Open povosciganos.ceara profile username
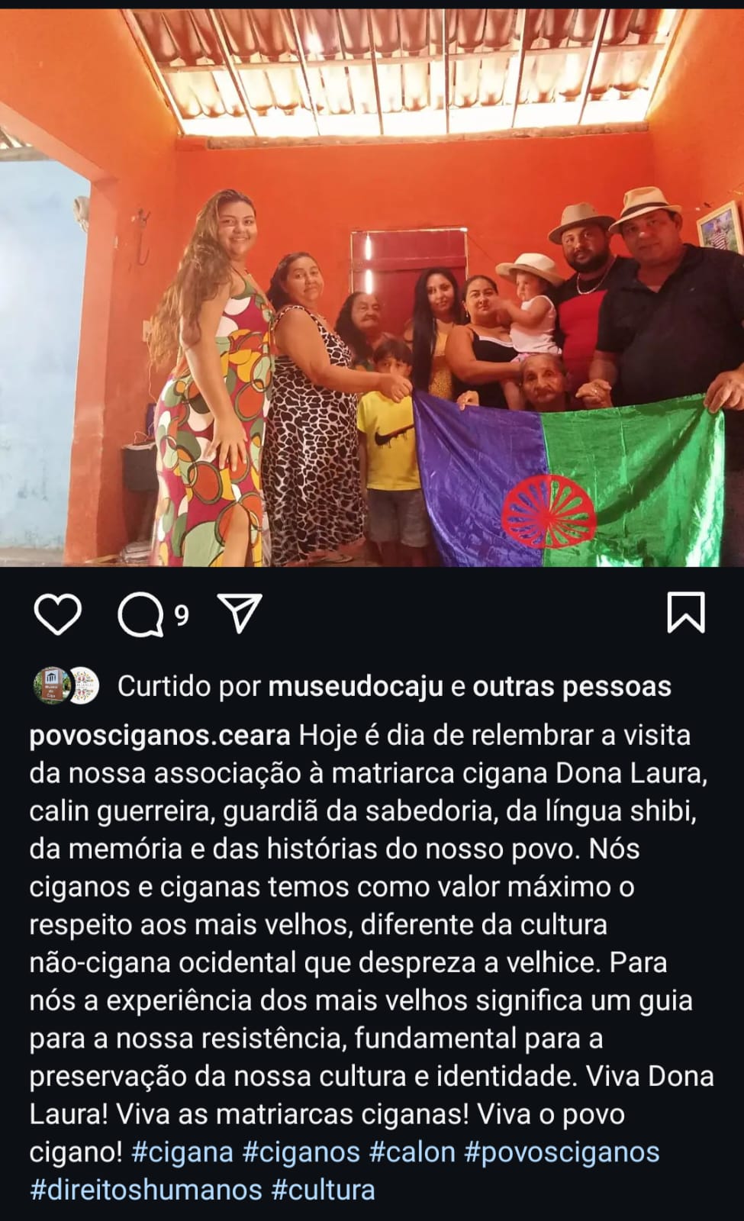Image resolution: width=744 pixels, height=1221 pixels. pyautogui.click(x=160, y=736)
